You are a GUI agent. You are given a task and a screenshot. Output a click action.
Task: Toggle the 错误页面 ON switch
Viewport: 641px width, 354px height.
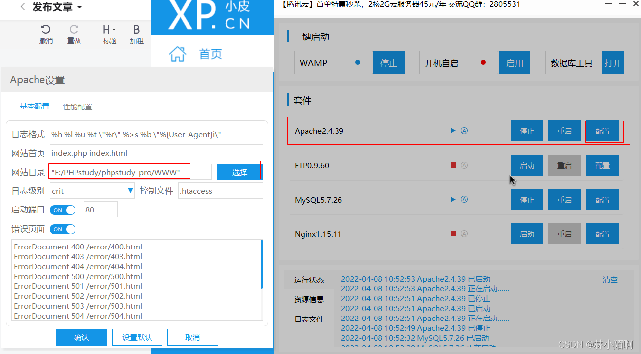63,229
